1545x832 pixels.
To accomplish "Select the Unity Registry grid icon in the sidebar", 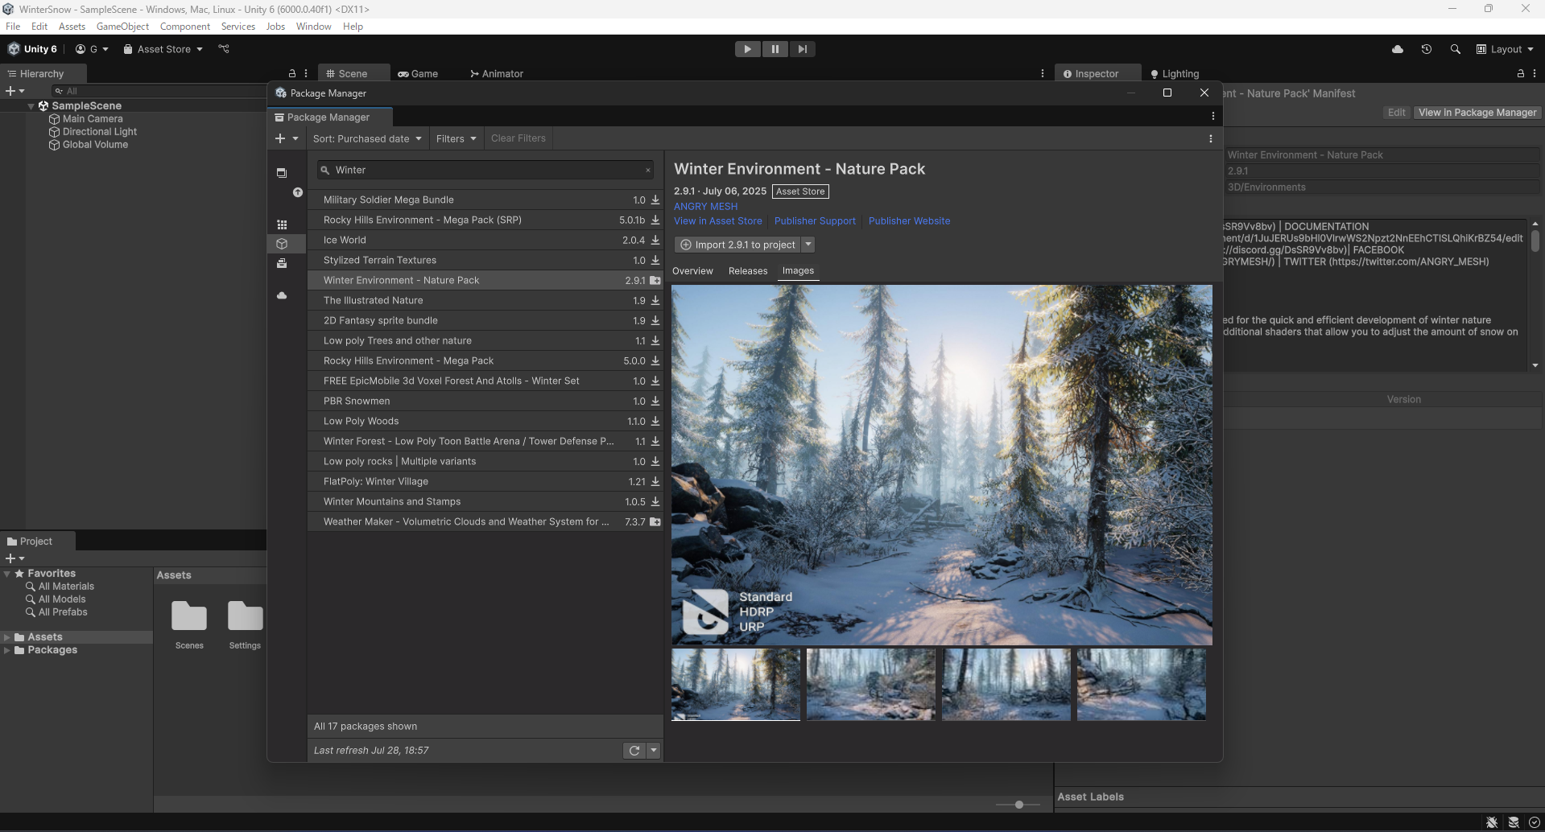I will coord(282,224).
